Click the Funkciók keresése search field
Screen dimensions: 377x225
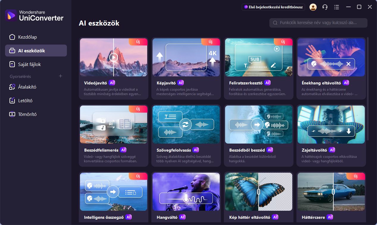318,23
